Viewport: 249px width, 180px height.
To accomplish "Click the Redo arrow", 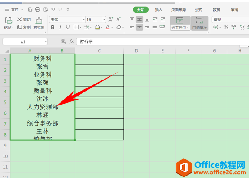I will (61, 10).
